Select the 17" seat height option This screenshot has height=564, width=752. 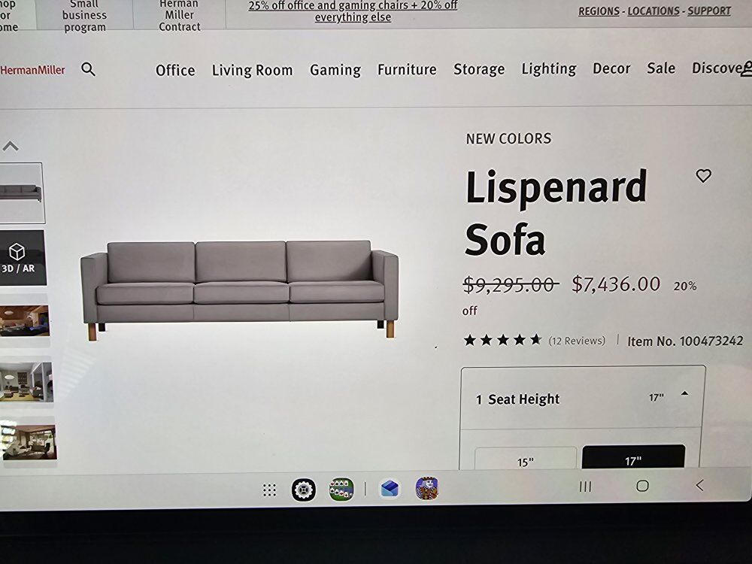(x=633, y=457)
